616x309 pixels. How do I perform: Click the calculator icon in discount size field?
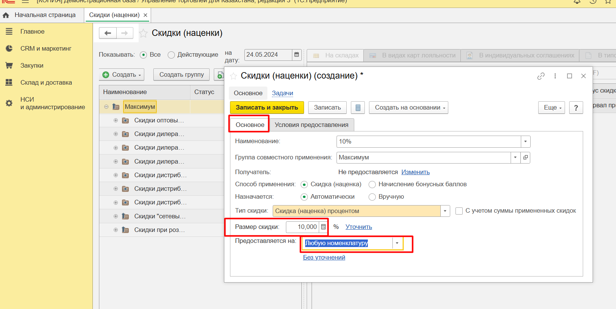(323, 227)
